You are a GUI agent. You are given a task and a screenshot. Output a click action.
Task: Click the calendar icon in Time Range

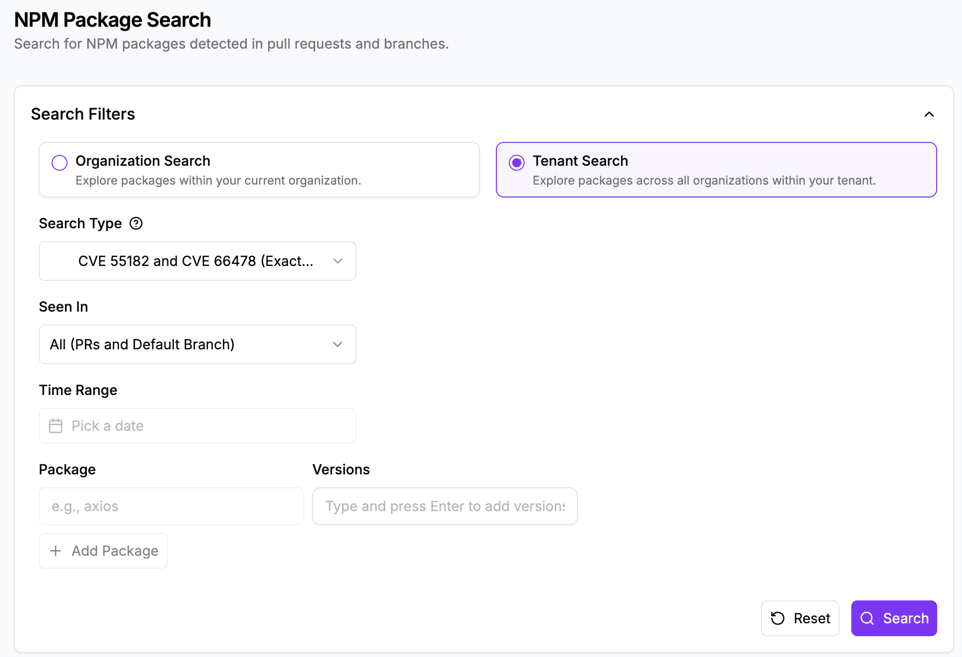(x=56, y=426)
